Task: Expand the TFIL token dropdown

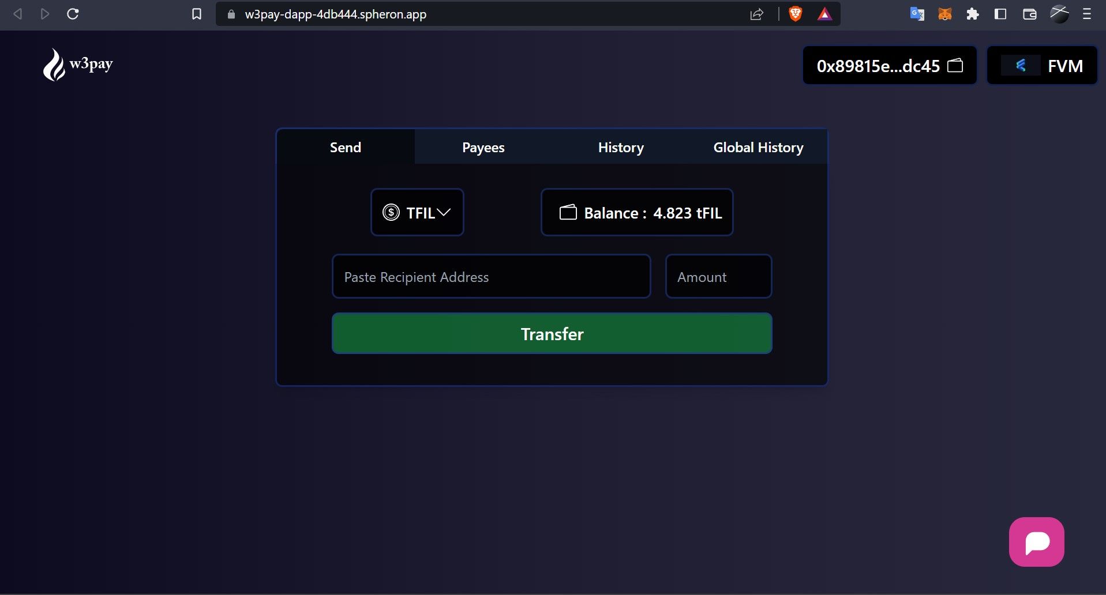Action: click(417, 212)
